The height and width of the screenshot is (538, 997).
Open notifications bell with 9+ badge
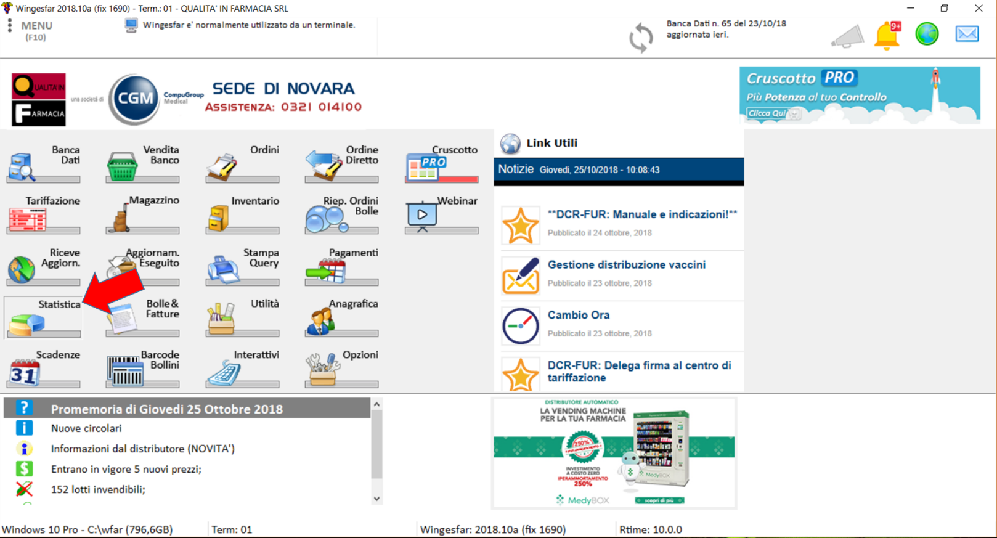coord(887,35)
